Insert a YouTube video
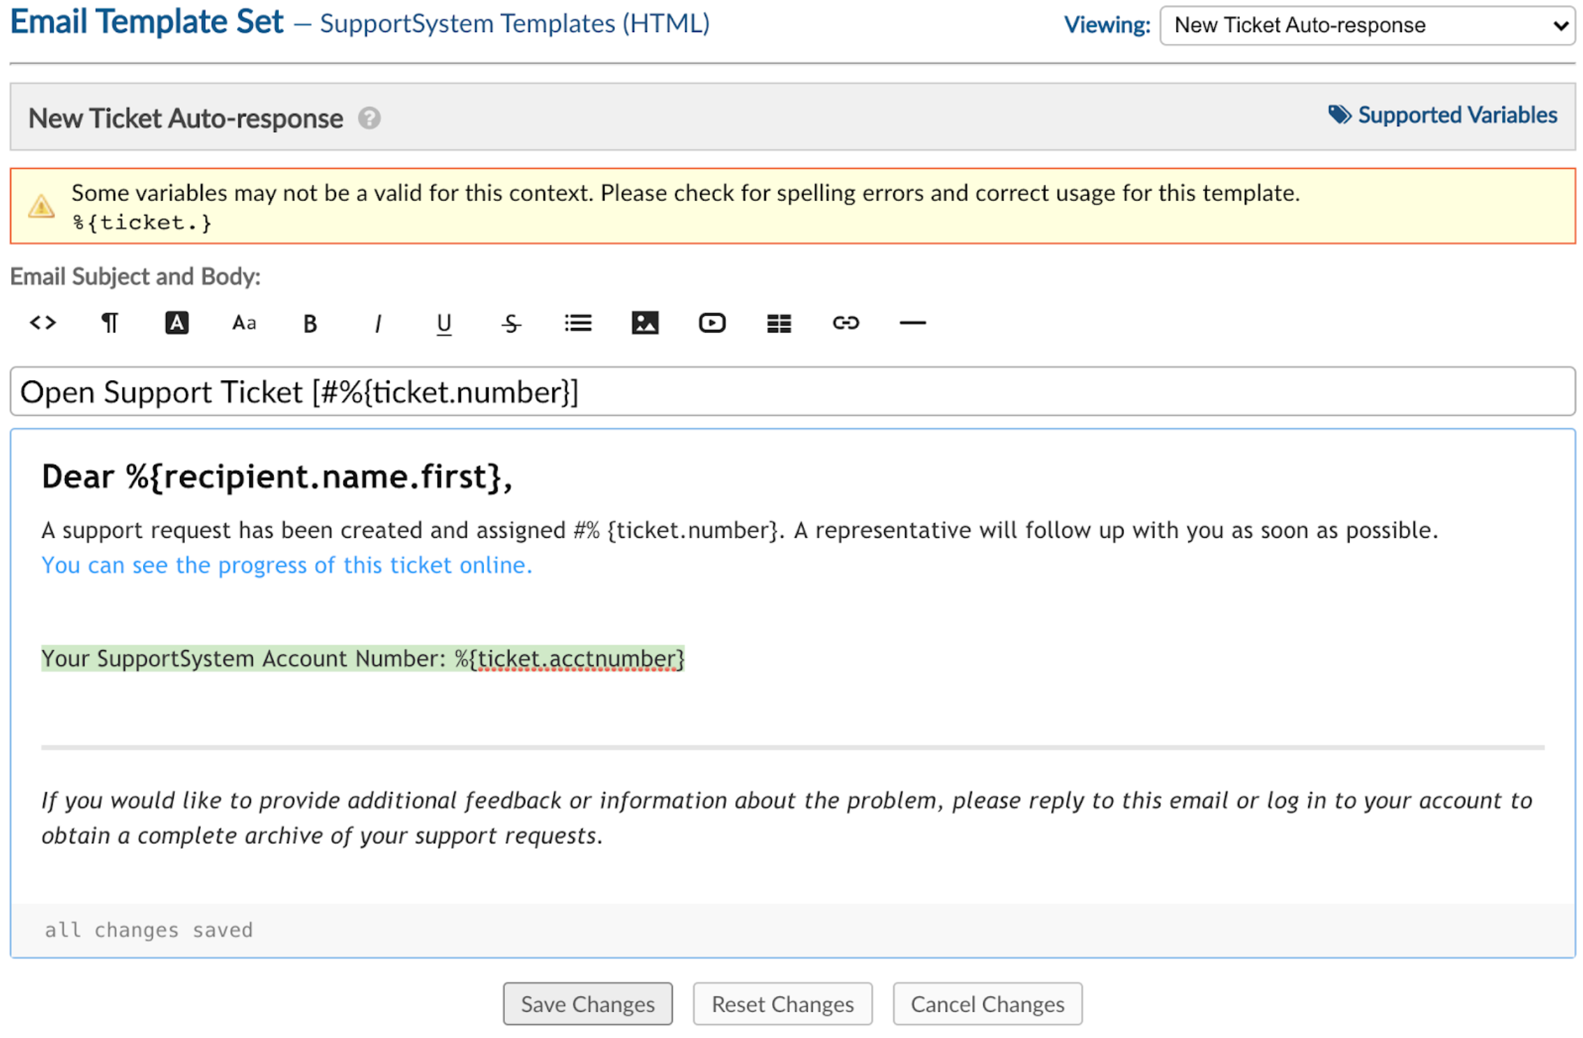 (x=712, y=322)
